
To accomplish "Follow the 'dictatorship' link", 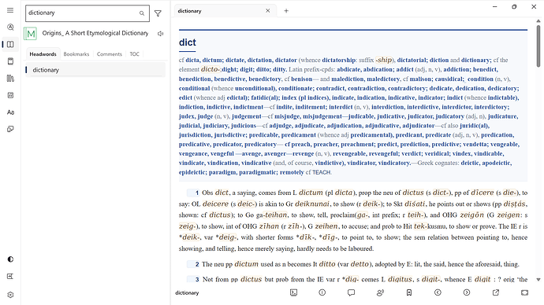I will [x=338, y=61].
